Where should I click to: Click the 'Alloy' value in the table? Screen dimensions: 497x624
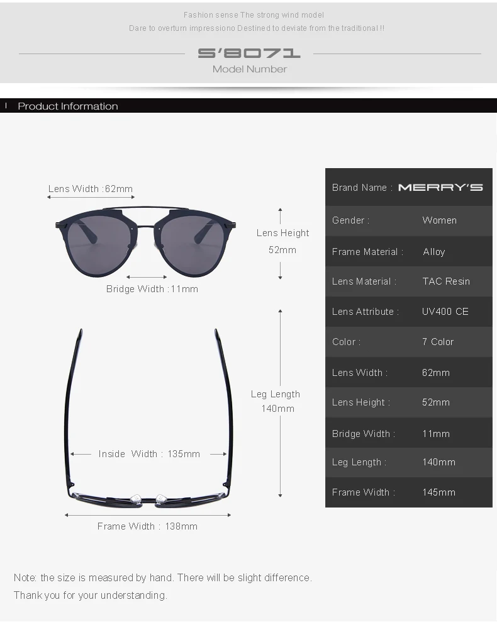[434, 252]
